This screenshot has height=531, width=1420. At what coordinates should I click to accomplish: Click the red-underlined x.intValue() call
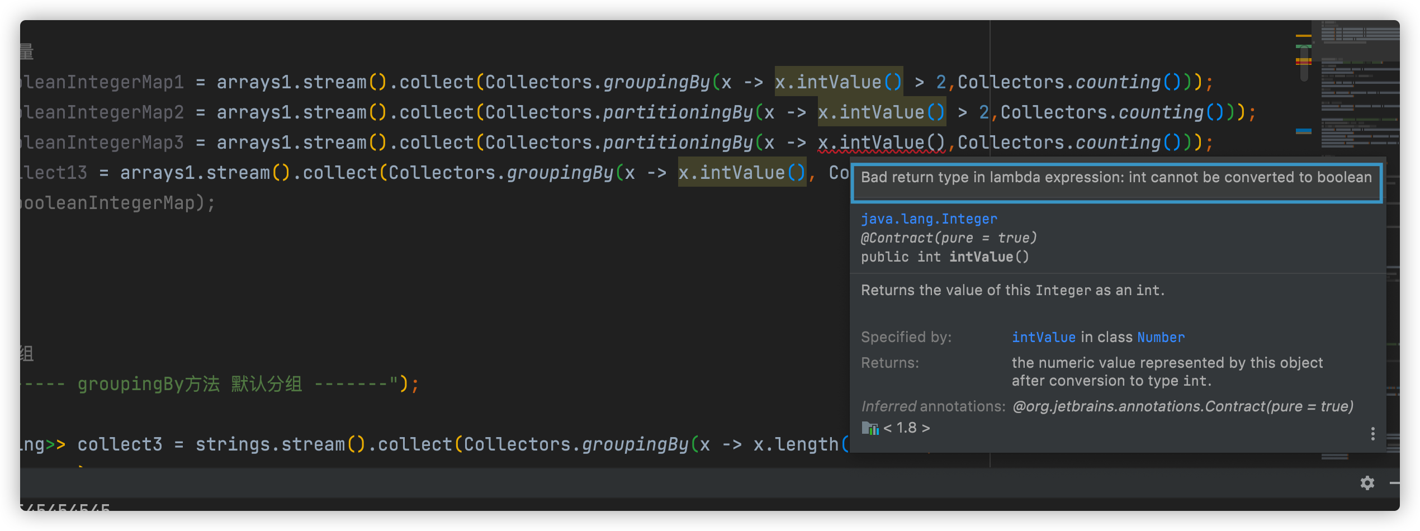882,143
